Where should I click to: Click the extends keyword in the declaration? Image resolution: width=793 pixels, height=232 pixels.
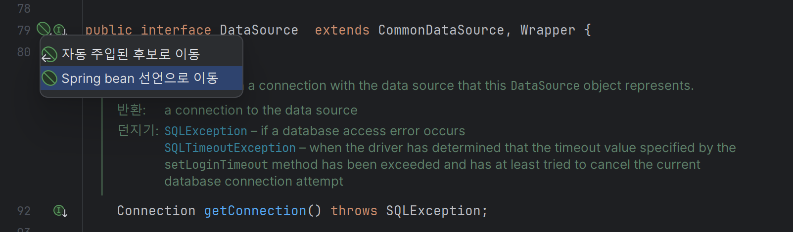tap(342, 30)
